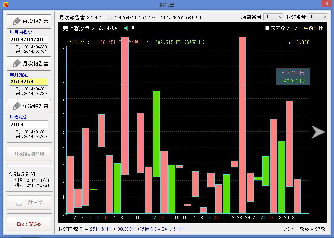Click the pencil icon on 月次報告書 button
Viewport: 334px width, 238px height.
(x=15, y=64)
